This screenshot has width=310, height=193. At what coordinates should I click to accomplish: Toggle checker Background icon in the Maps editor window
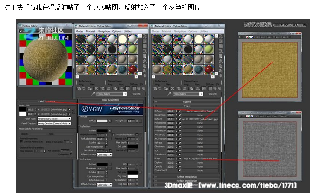point(221,46)
